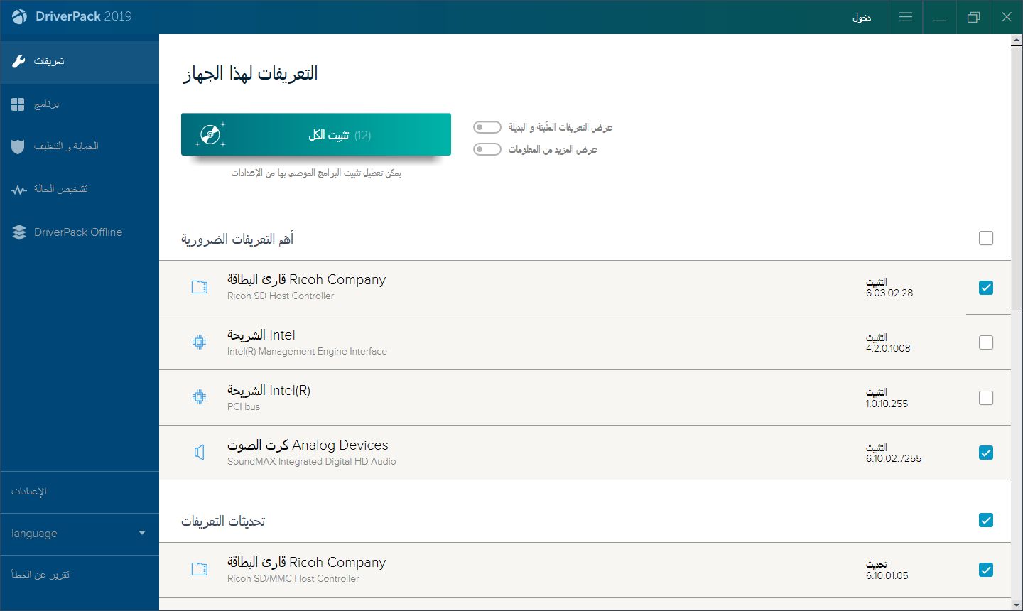Click the scrollbar up arrow

[1017, 40]
